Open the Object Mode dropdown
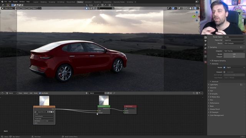 pyautogui.click(x=8, y=8)
